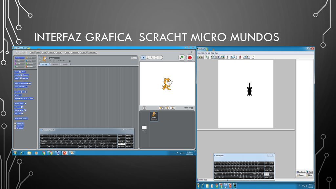Image resolution: width=336 pixels, height=189 pixels.
Task: Select the scissors delete tool in Scratch
Action: tap(152, 57)
